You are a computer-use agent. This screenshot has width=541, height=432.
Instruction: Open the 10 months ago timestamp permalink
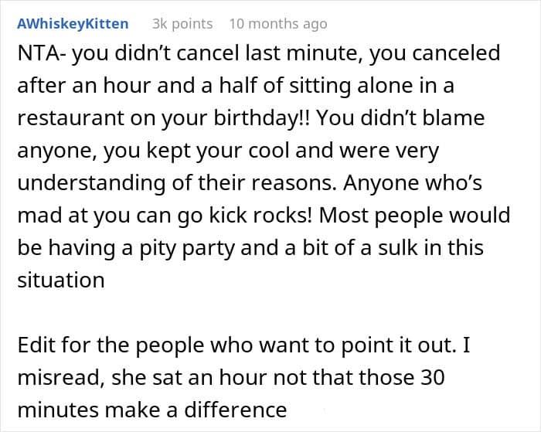point(277,24)
